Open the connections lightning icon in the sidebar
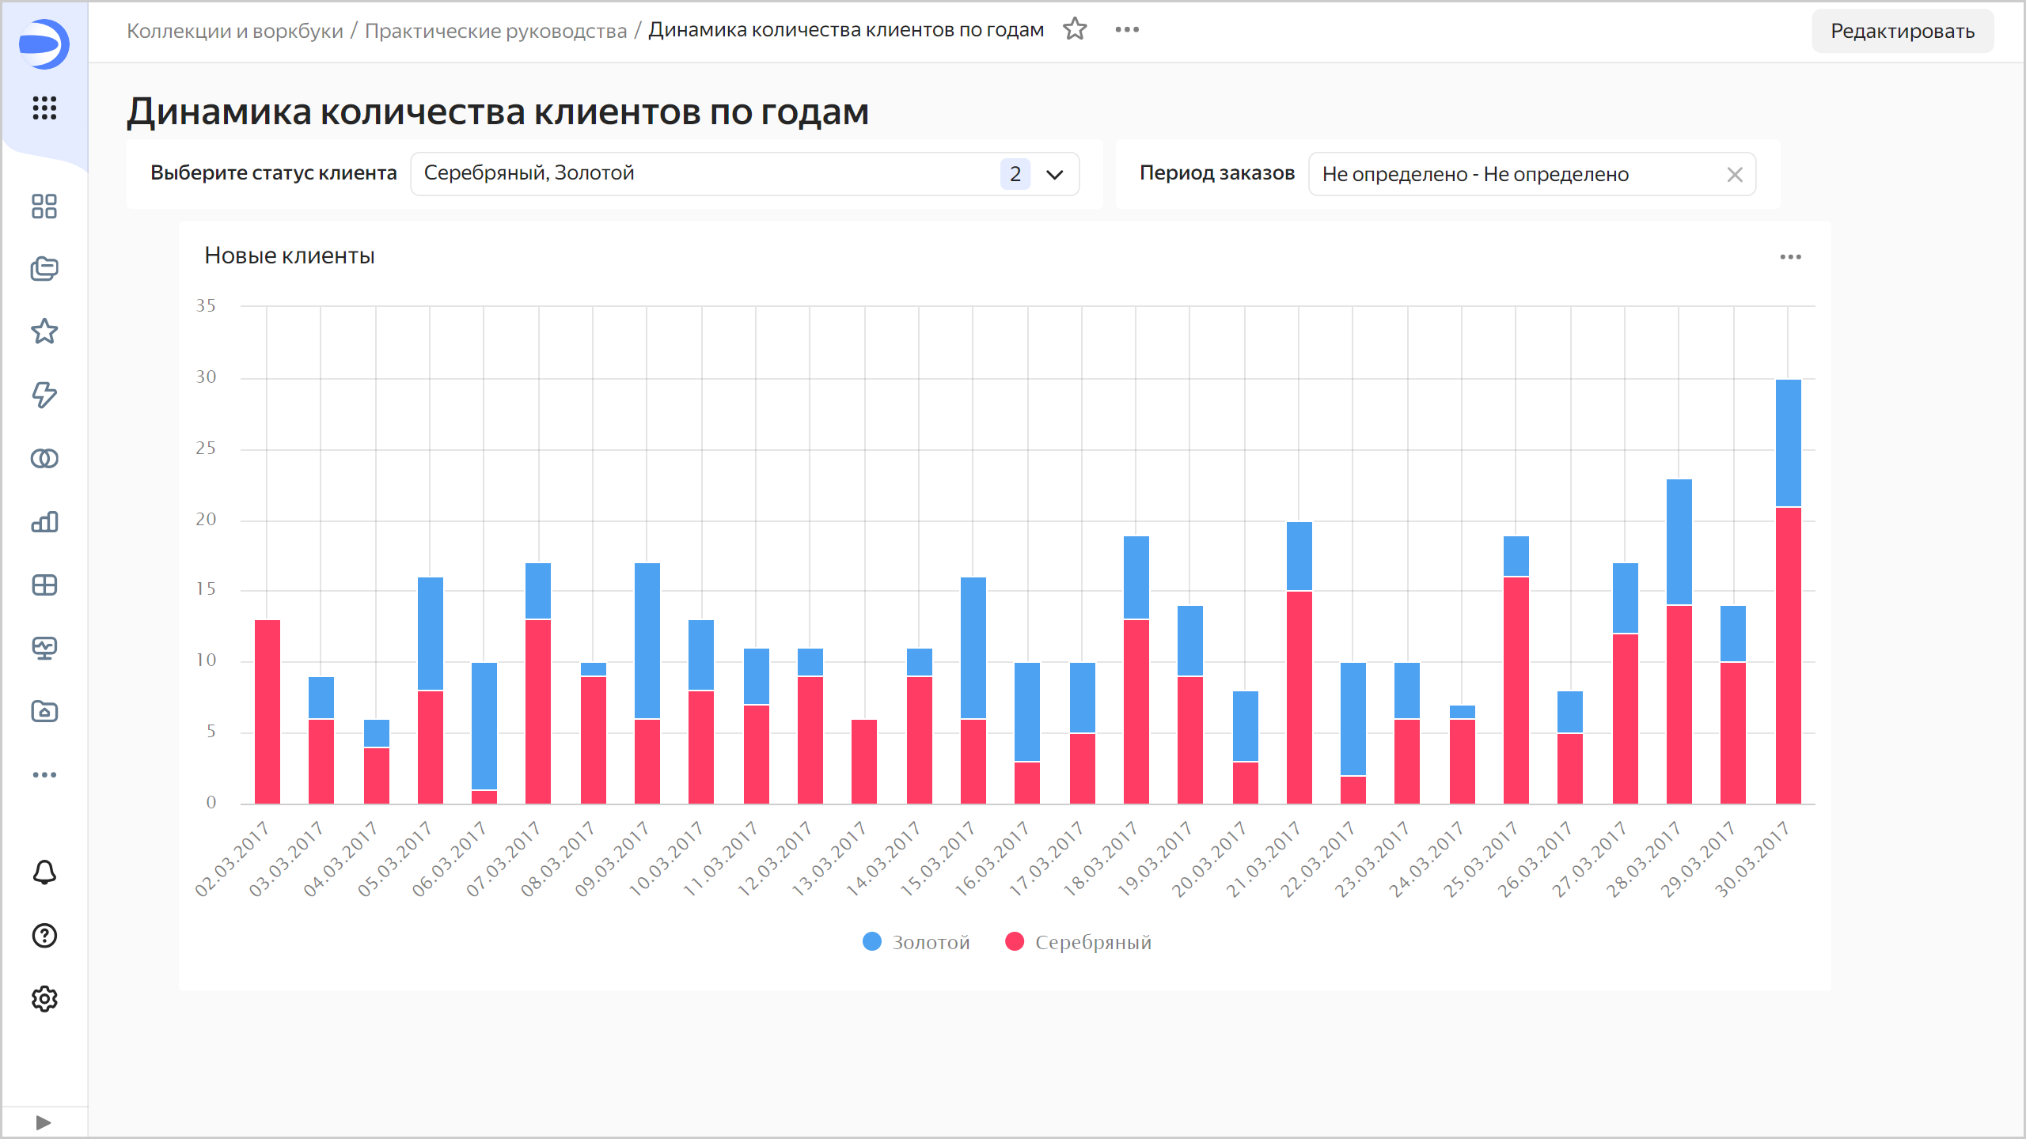The width and height of the screenshot is (2026, 1139). pos(44,395)
